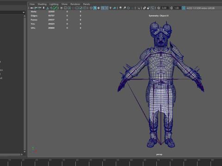
Task: Click the Exposure value field 0.00
Action: click(165, 8)
